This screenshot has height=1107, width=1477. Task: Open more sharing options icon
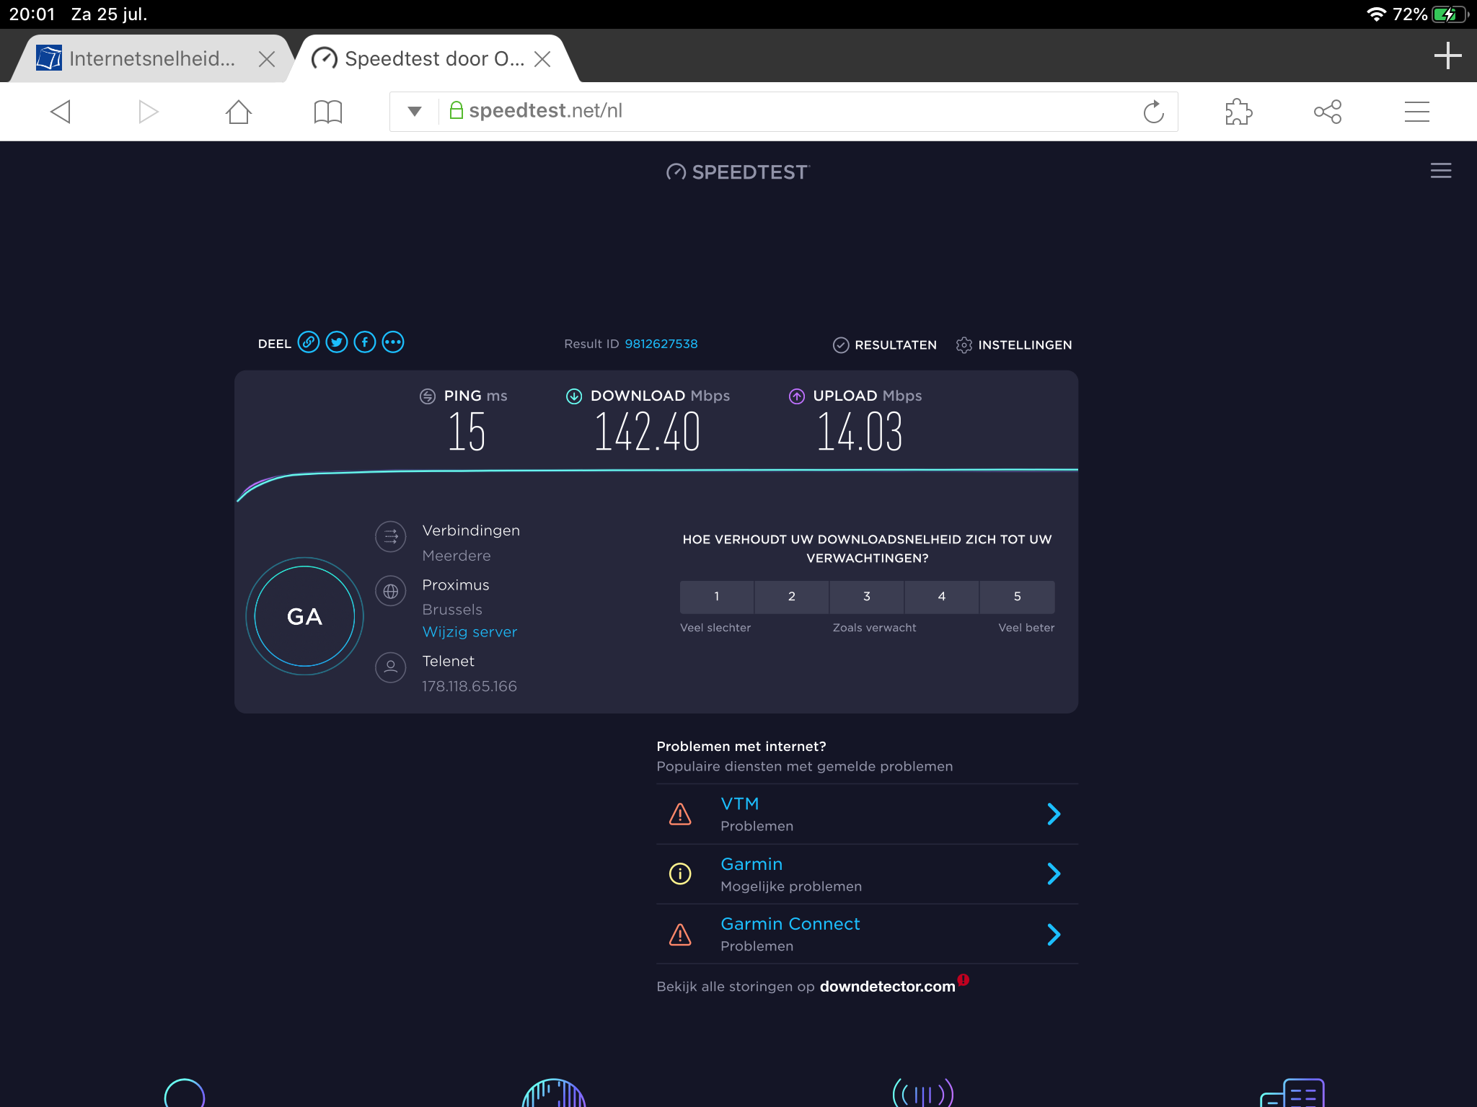393,342
